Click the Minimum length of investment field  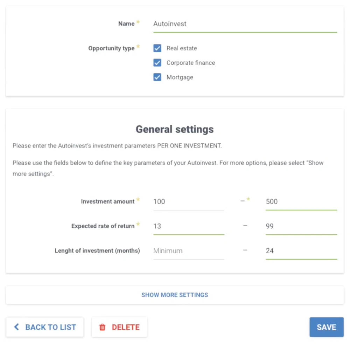tap(189, 251)
